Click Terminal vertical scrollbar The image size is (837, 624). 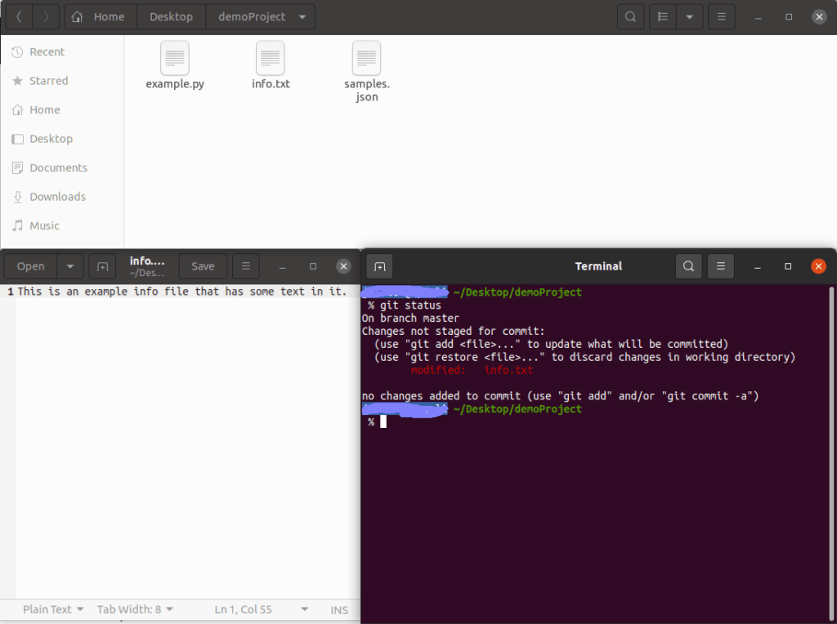tap(831, 453)
